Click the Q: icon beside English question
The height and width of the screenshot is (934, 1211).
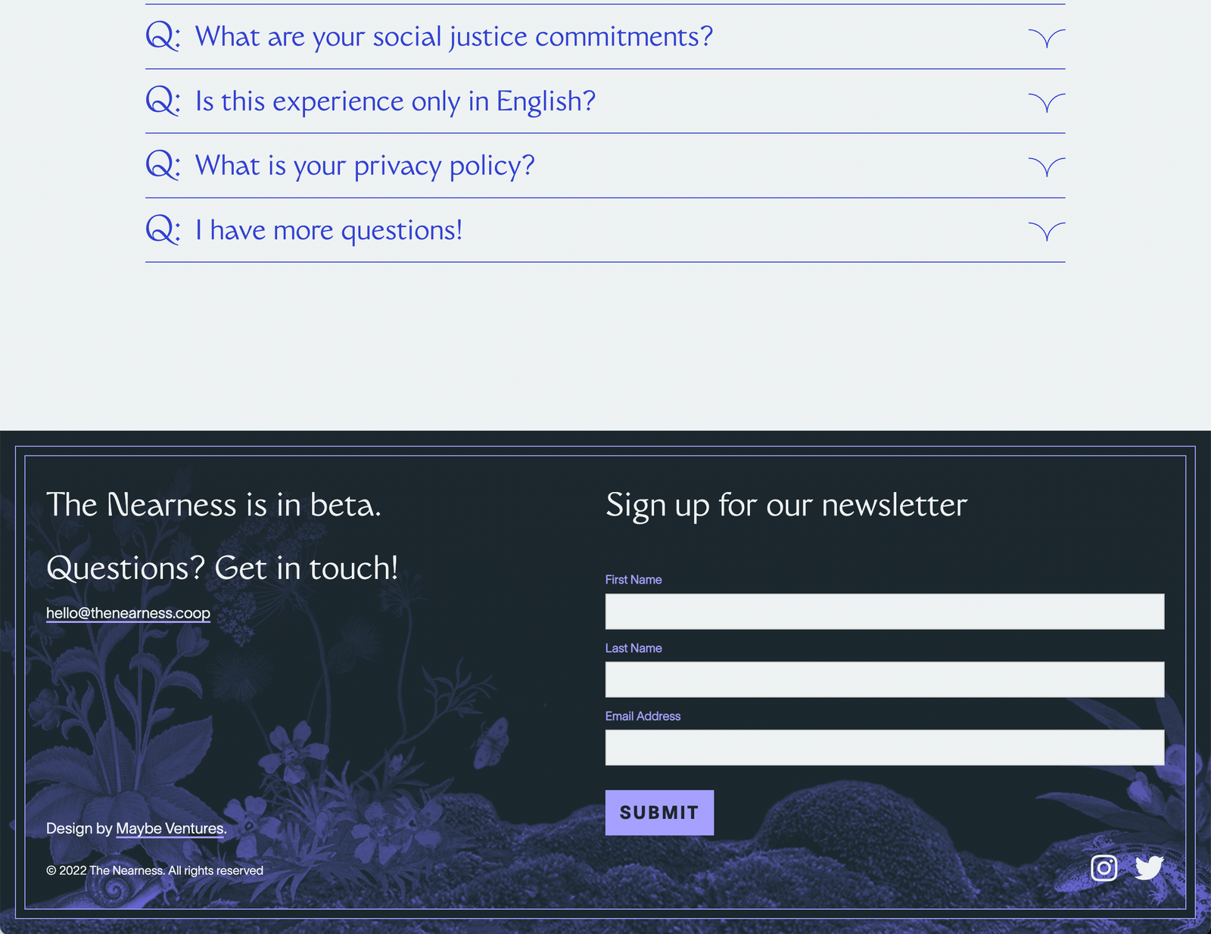163,101
